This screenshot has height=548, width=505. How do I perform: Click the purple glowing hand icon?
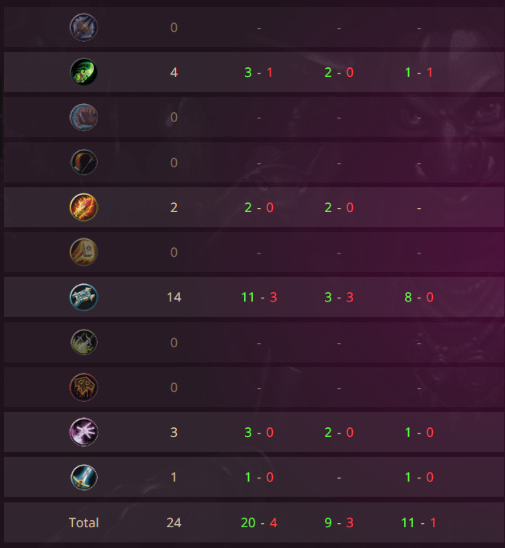[x=83, y=432]
